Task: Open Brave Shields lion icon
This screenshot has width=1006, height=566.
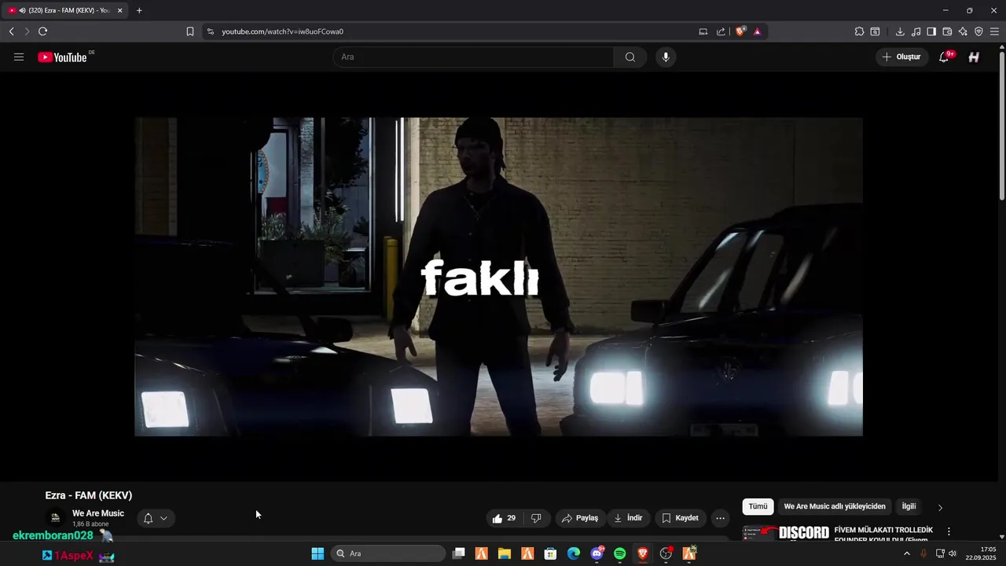Action: [740, 31]
